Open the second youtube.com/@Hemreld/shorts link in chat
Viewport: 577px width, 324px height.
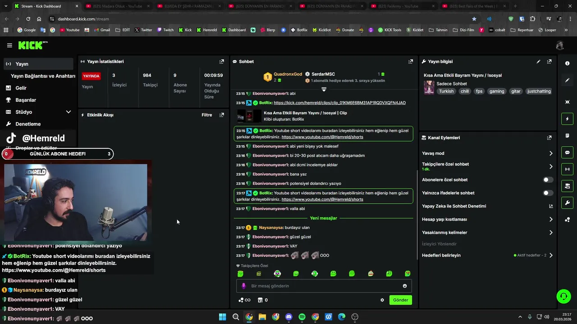(x=322, y=199)
